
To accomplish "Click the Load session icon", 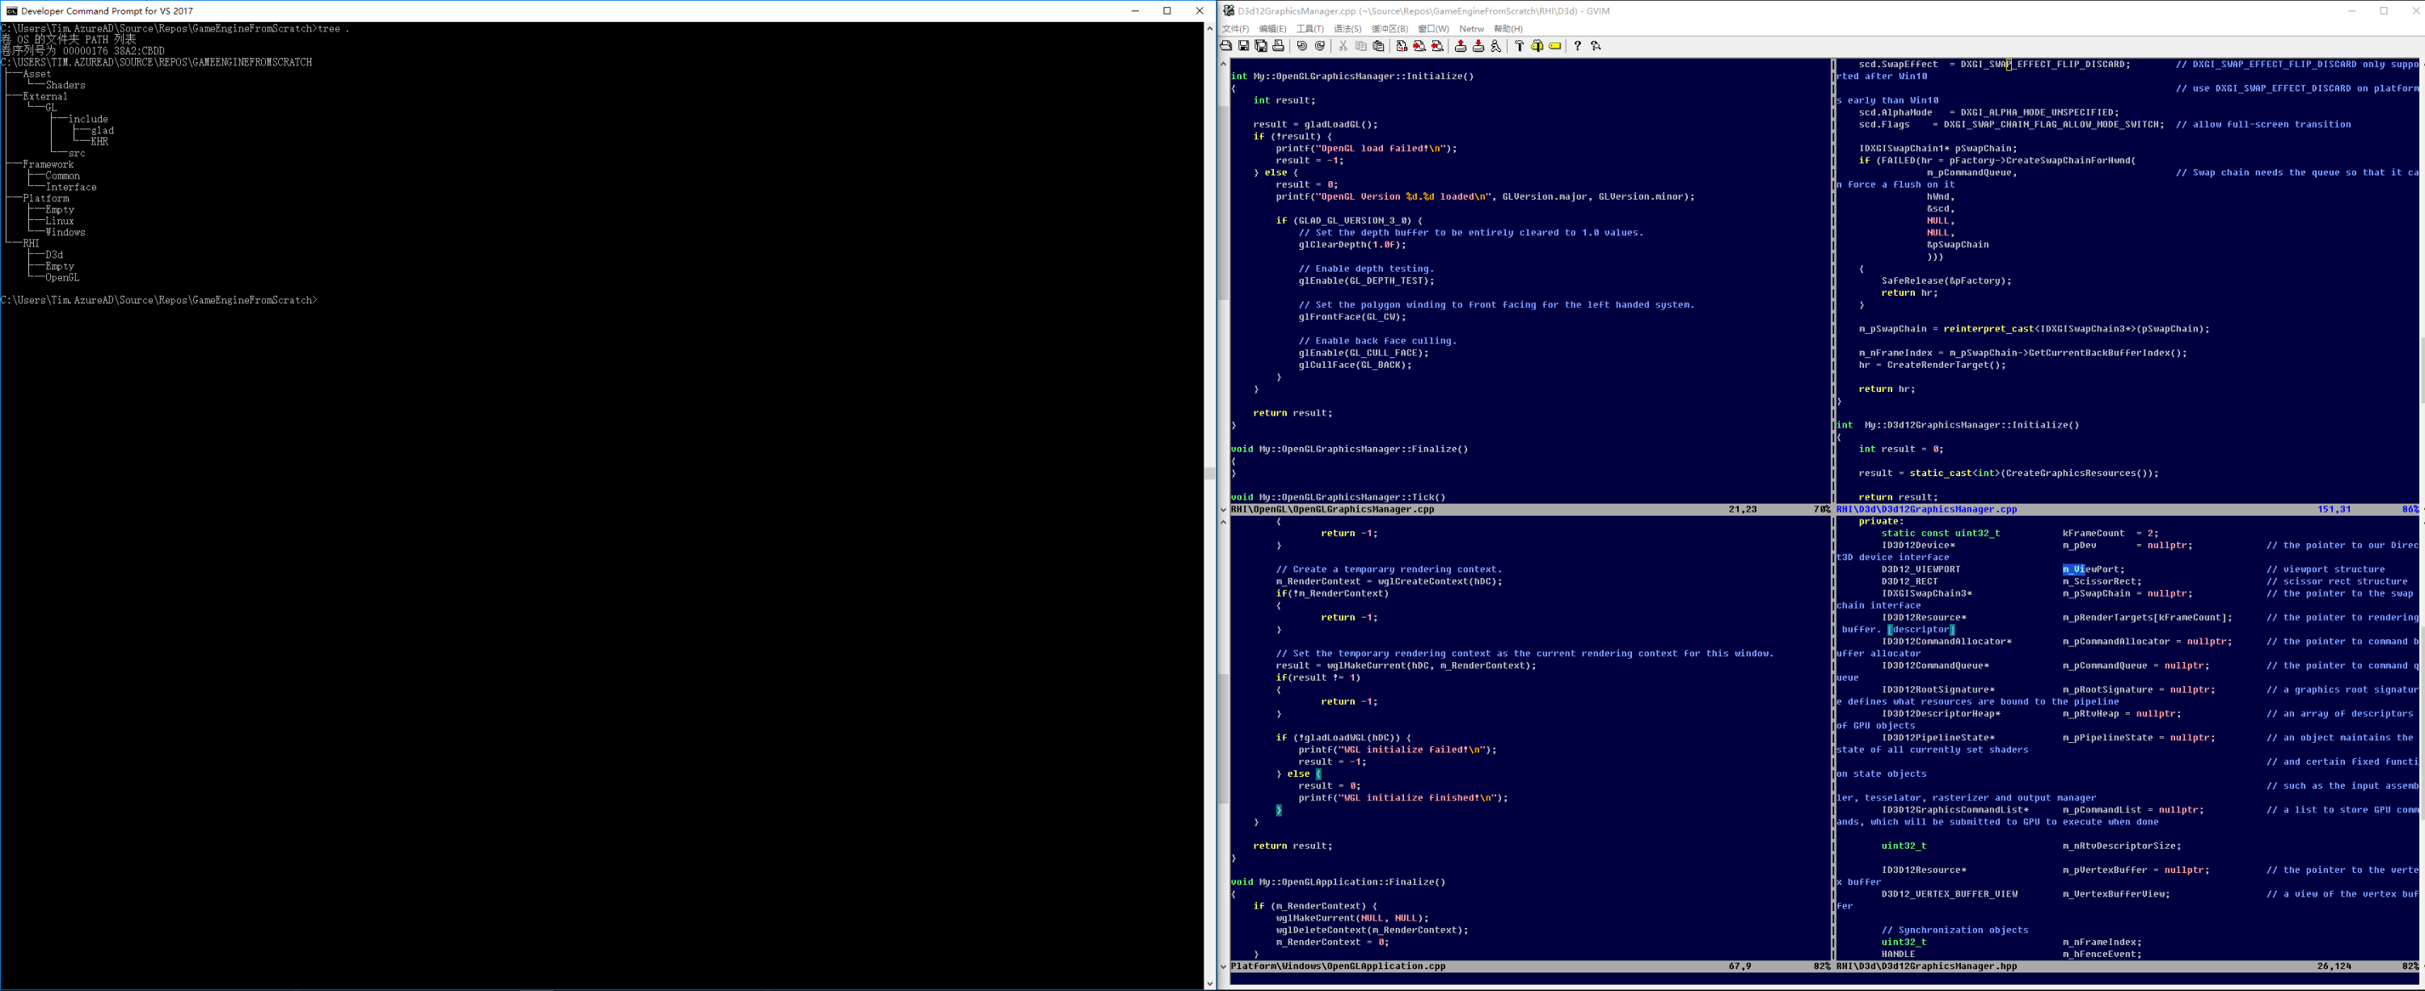I will click(x=1460, y=46).
